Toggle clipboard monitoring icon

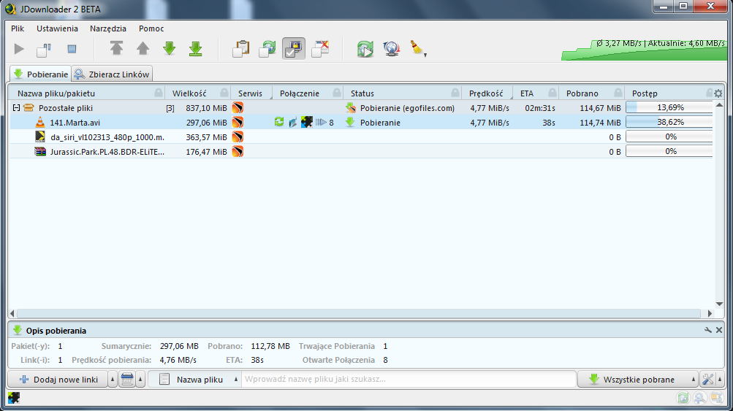[x=240, y=49]
